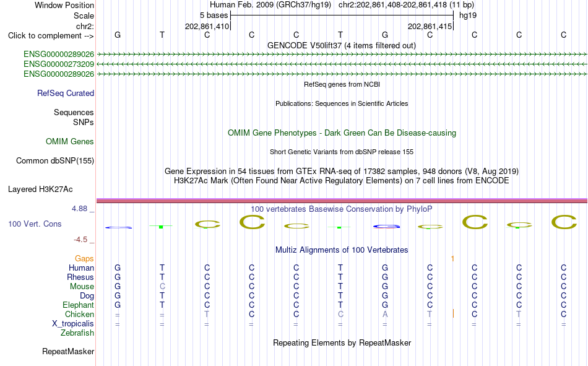
Task: Click the X_tropicalis species label
Action: [x=73, y=324]
